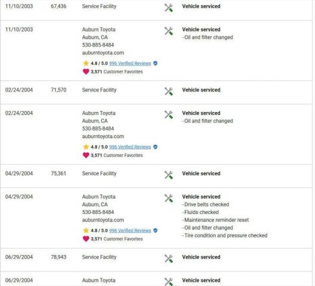The width and height of the screenshot is (315, 286).
Task: Open 996 Verified Reviews link in 02/24/2004 entry
Action: 130,147
